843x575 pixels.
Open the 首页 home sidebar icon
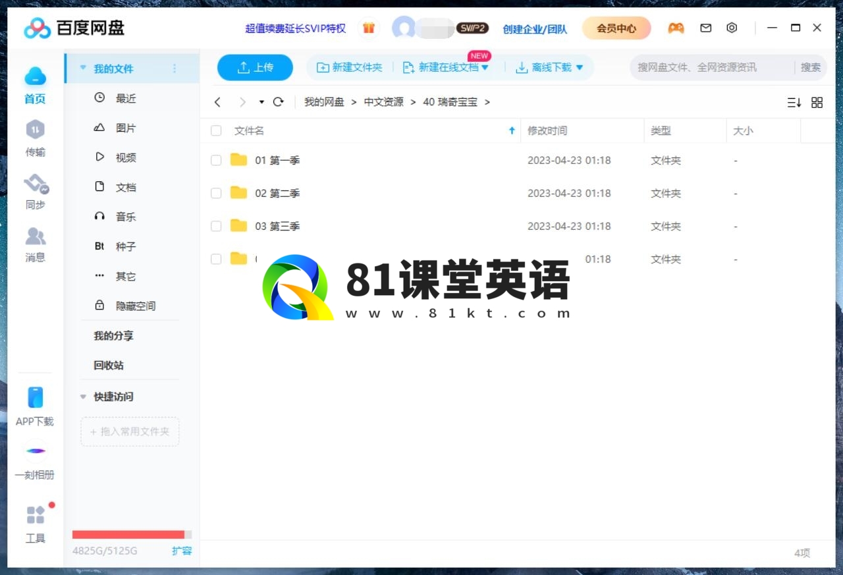tap(35, 76)
